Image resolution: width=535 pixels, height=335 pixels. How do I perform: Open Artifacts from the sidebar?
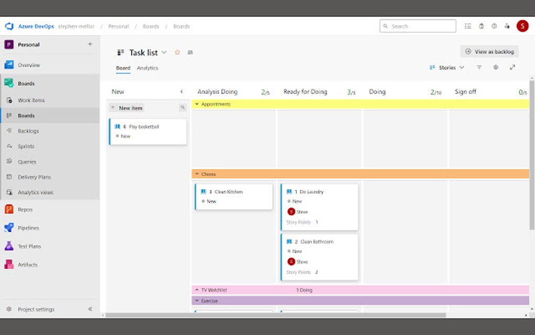[28, 264]
